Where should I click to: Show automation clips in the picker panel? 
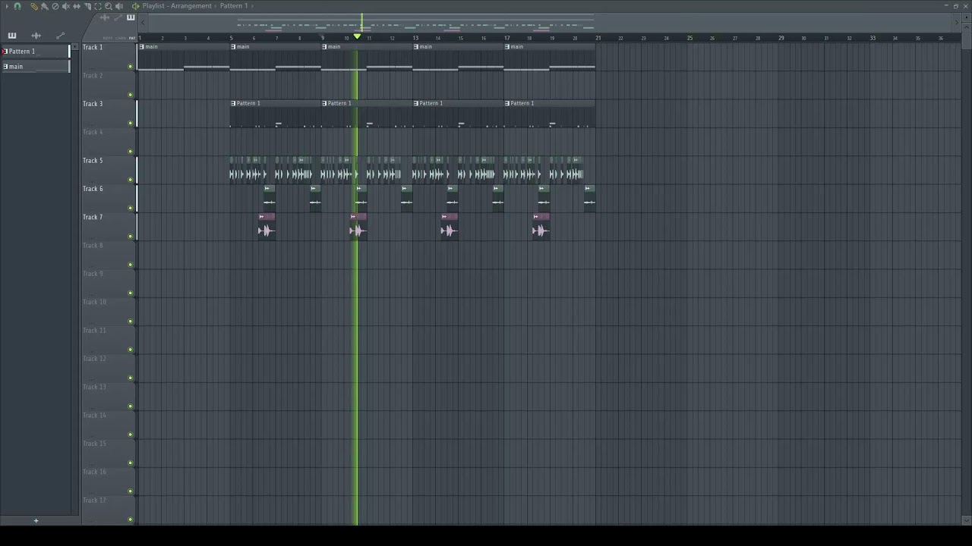61,36
